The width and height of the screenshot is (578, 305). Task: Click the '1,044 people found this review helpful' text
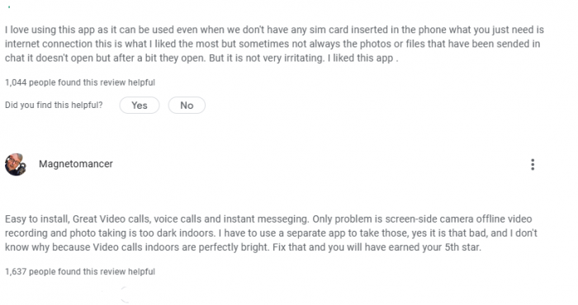pos(80,82)
